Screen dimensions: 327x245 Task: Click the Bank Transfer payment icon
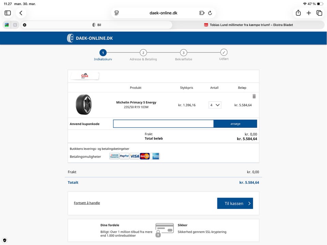click(114, 156)
